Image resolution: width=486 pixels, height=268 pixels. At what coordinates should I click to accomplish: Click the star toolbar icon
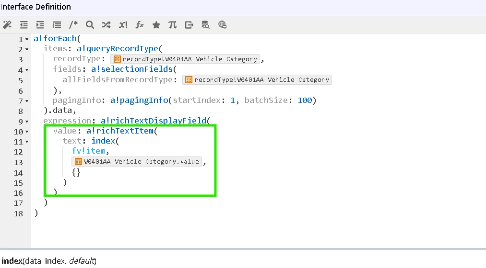click(156, 25)
